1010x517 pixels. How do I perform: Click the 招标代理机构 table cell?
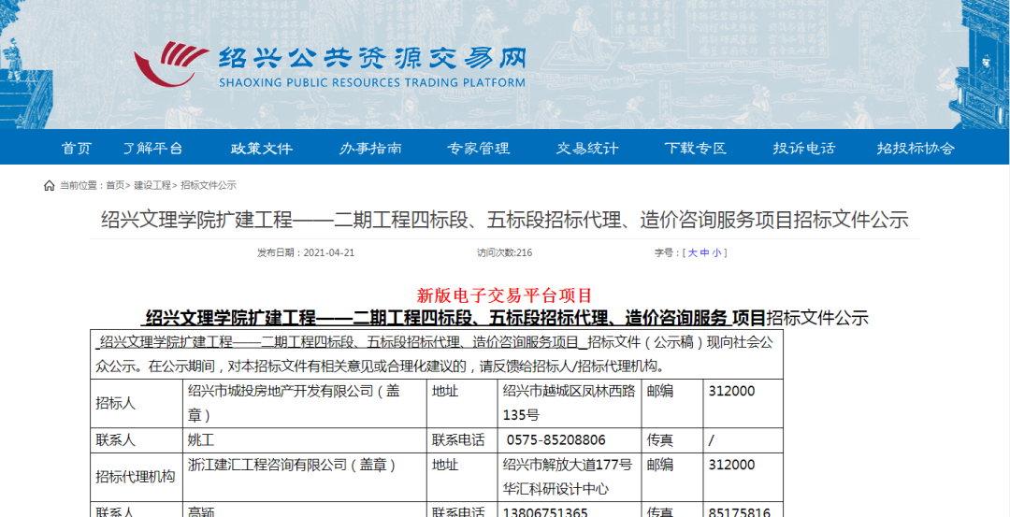[136, 477]
